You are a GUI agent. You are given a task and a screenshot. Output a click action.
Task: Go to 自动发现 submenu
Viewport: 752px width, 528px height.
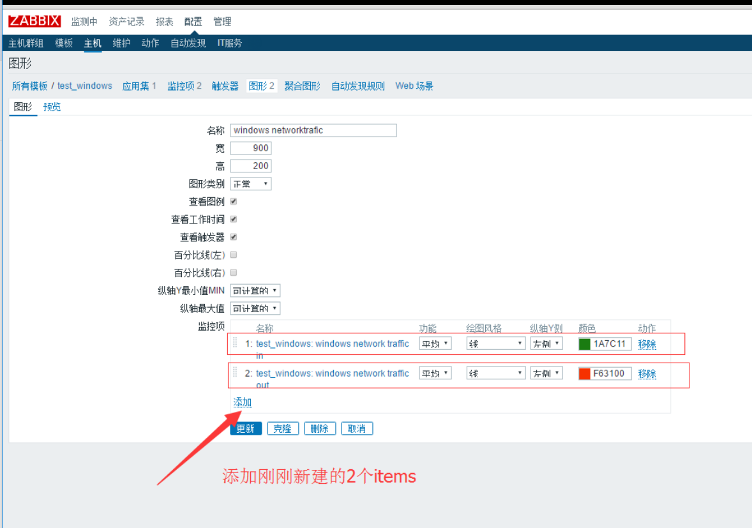pyautogui.click(x=188, y=43)
